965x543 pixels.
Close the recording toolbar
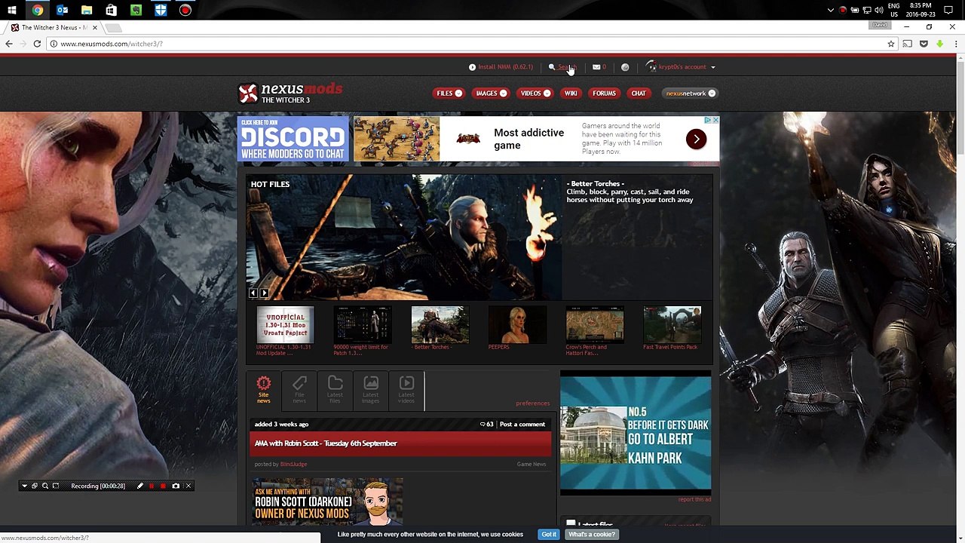point(188,486)
